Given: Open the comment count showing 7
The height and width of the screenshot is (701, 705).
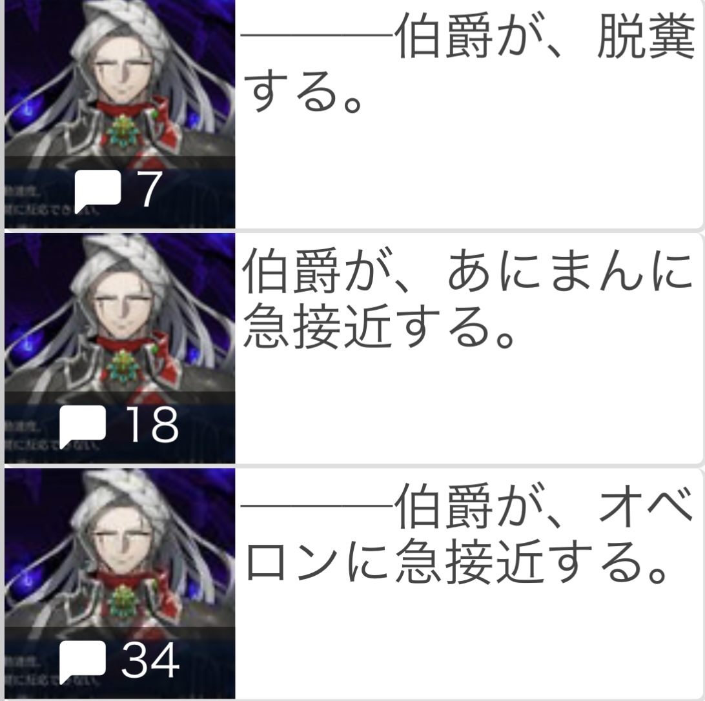Looking at the screenshot, I should (x=149, y=189).
